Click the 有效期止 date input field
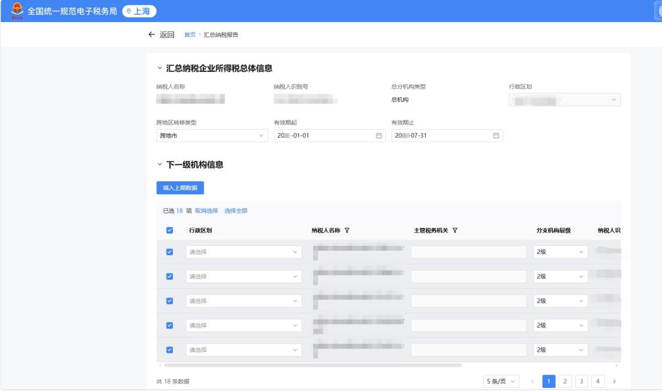 pyautogui.click(x=447, y=135)
